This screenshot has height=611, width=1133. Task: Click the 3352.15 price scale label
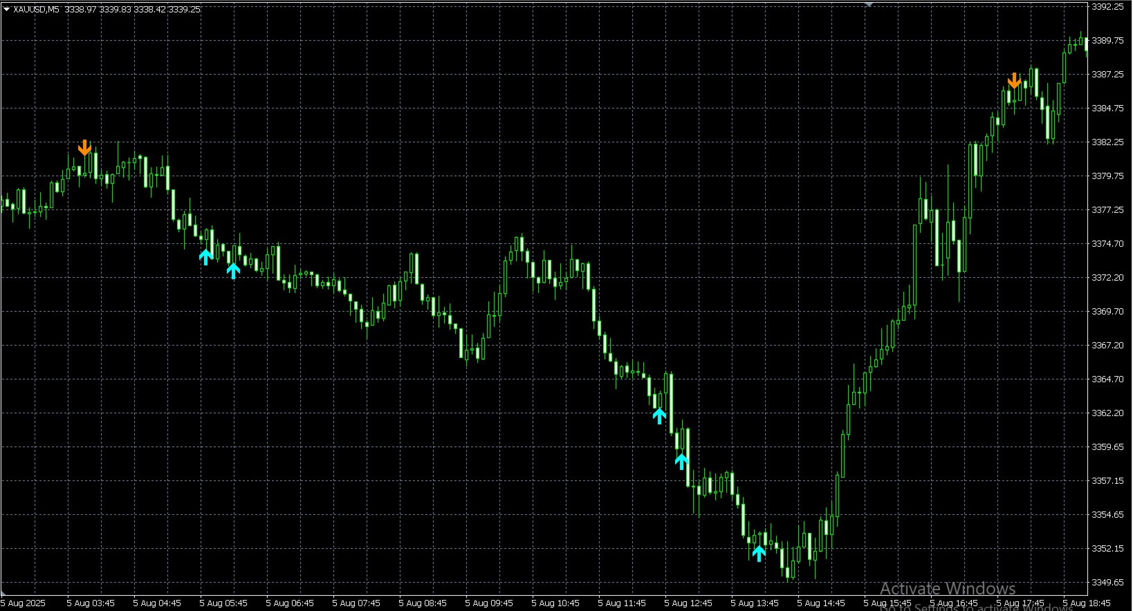click(x=1107, y=549)
